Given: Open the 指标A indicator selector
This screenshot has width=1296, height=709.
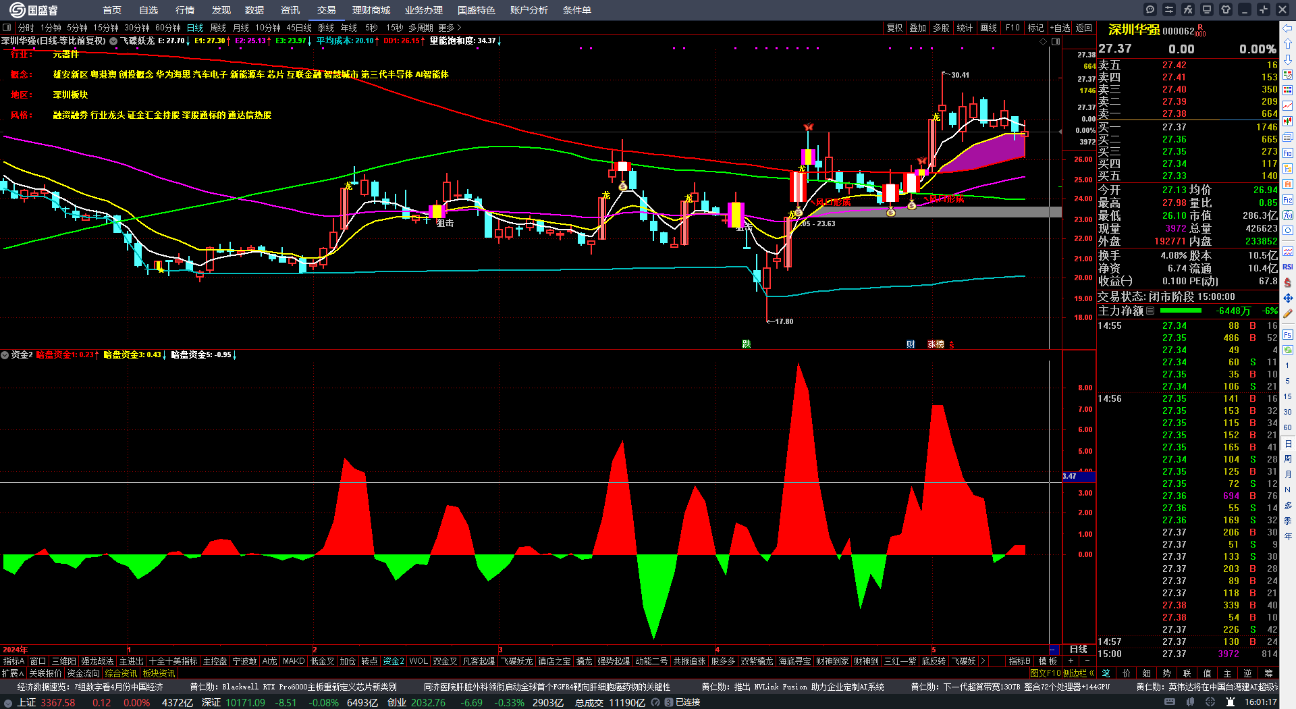Looking at the screenshot, I should point(14,661).
